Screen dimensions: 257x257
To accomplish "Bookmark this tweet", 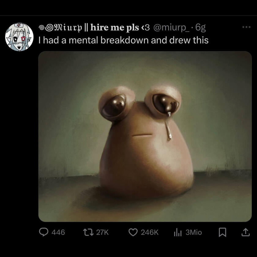I will (x=223, y=233).
